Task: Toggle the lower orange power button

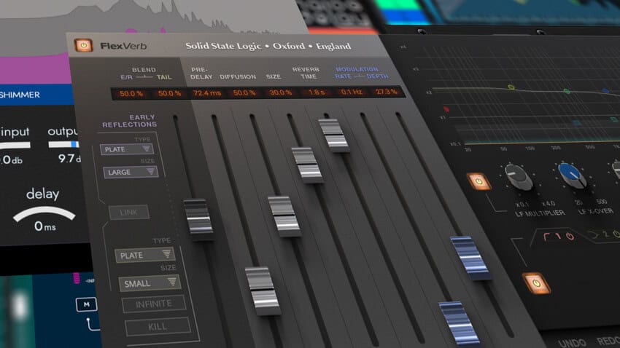Action: 536,283
